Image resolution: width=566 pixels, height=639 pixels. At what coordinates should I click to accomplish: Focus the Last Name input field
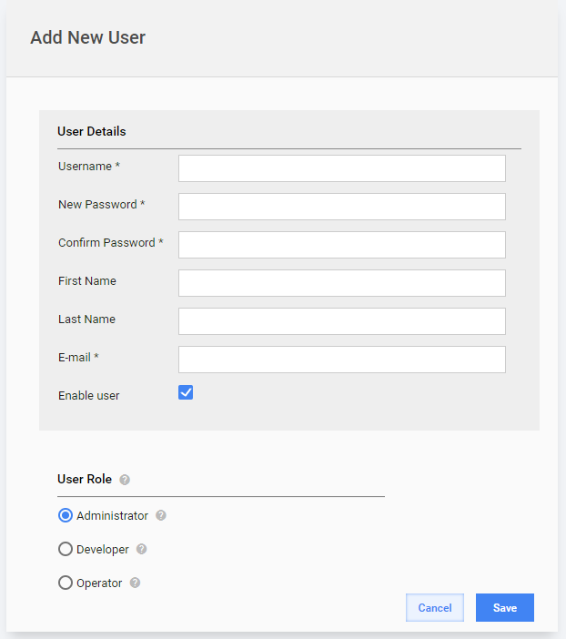point(342,321)
